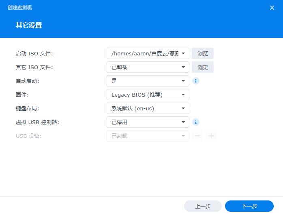Click the 固件 label
Image resolution: width=283 pixels, height=215 pixels.
[x=22, y=95]
